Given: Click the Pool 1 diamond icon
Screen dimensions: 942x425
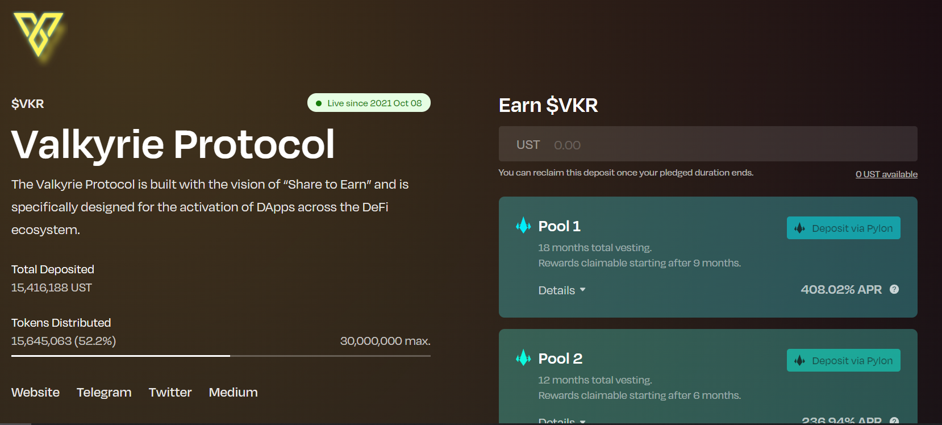Looking at the screenshot, I should (522, 226).
